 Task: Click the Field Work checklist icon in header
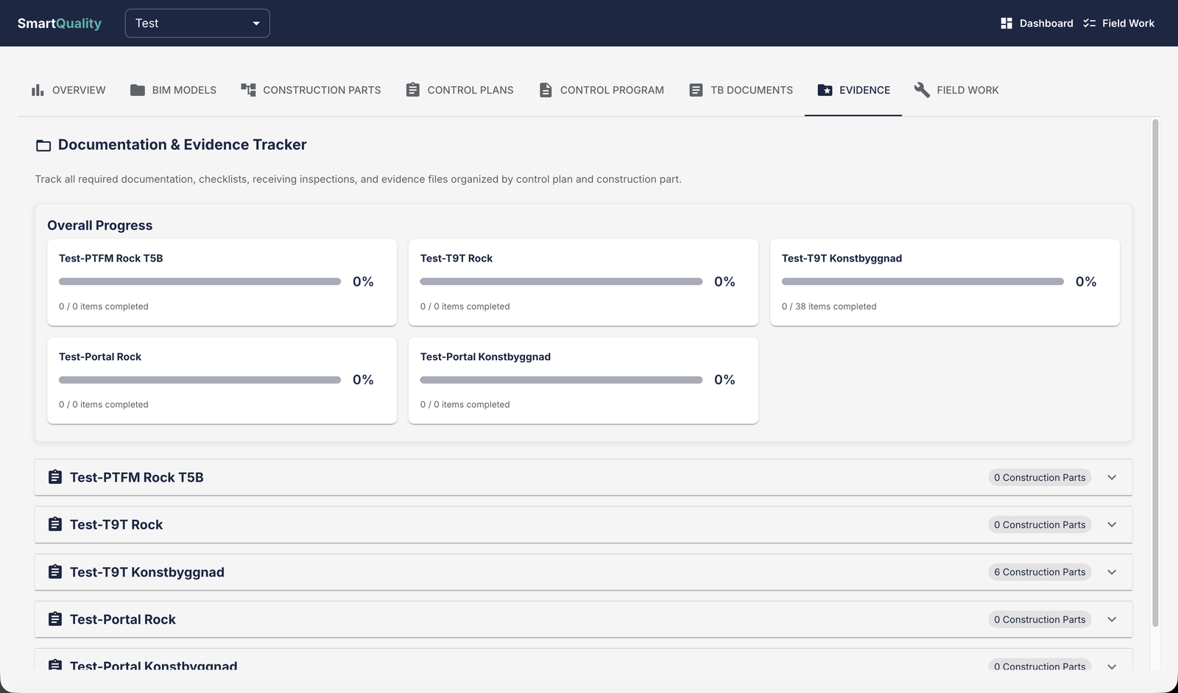coord(1090,24)
